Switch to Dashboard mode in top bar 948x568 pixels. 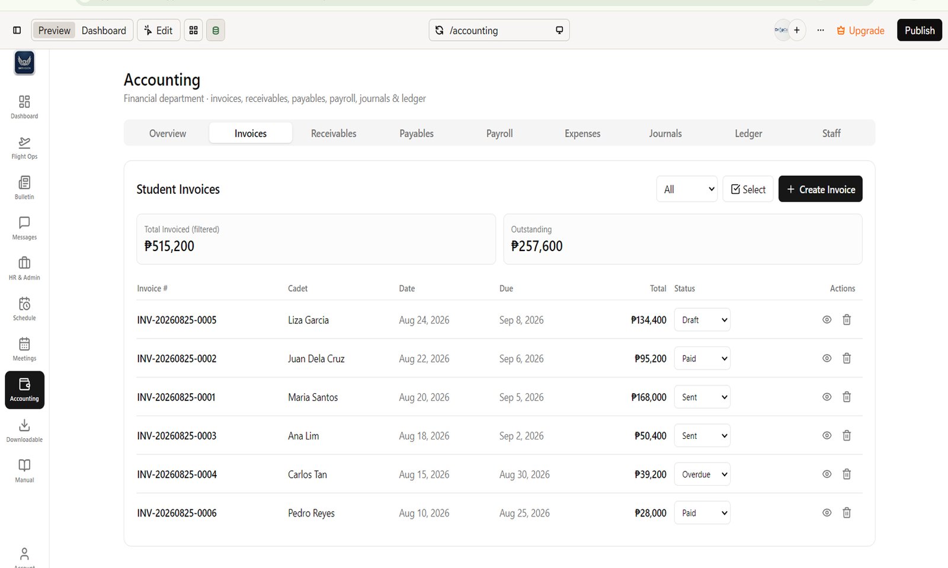click(104, 30)
